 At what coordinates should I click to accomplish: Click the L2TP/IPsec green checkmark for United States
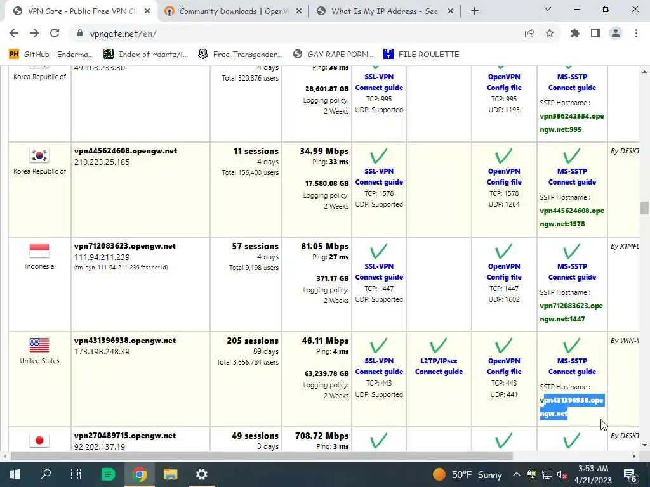pos(438,346)
